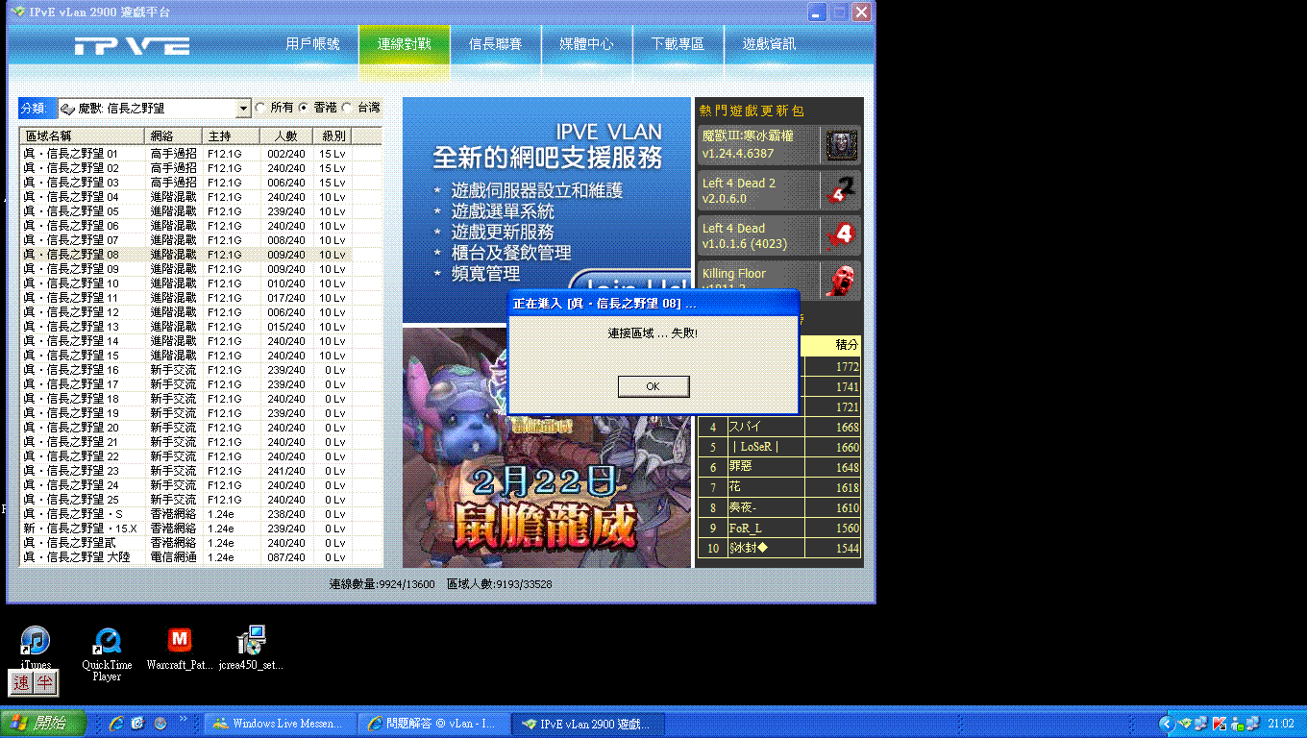Click the 魔獸III:寒冰霸權 v1.24.4.6387 update text

tap(748, 145)
